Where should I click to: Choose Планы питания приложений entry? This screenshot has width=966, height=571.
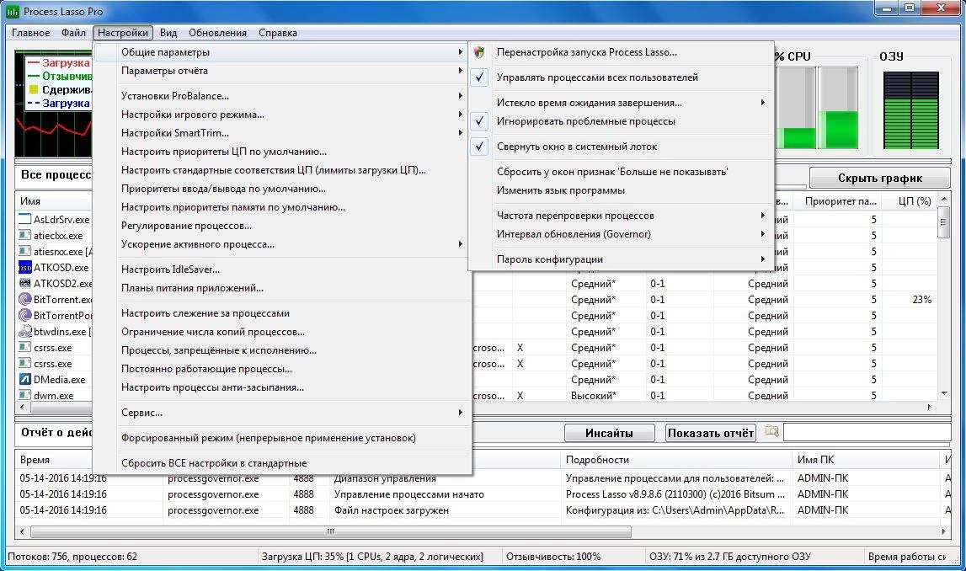coord(283,288)
